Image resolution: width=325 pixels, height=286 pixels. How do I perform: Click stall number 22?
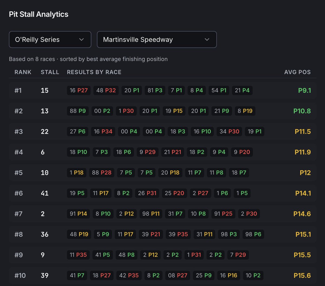click(45, 131)
